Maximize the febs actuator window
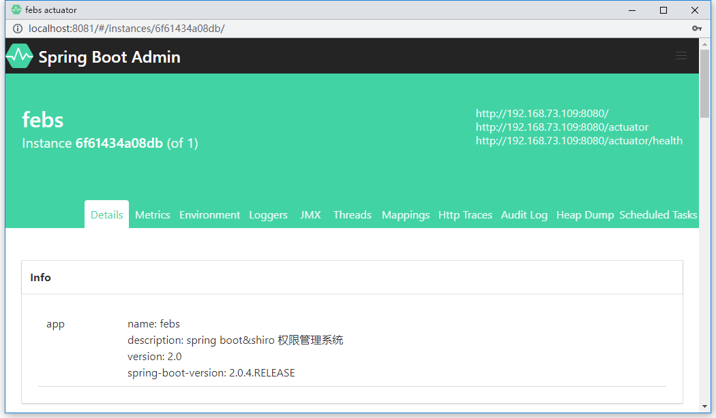Image resolution: width=716 pixels, height=418 pixels. point(663,10)
